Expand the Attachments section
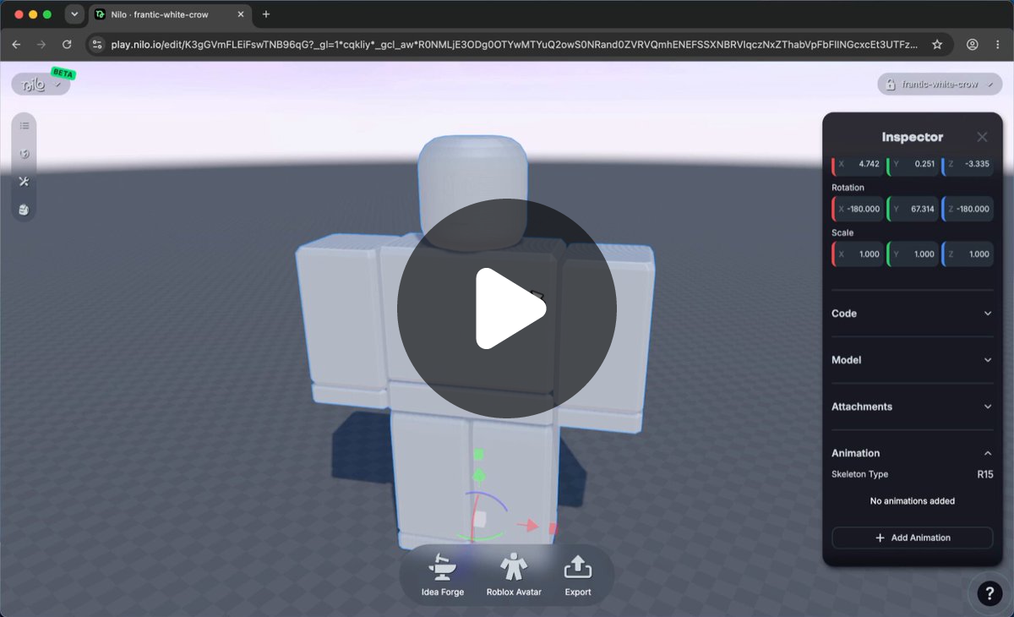Screen dimensions: 1014x617 point(913,407)
